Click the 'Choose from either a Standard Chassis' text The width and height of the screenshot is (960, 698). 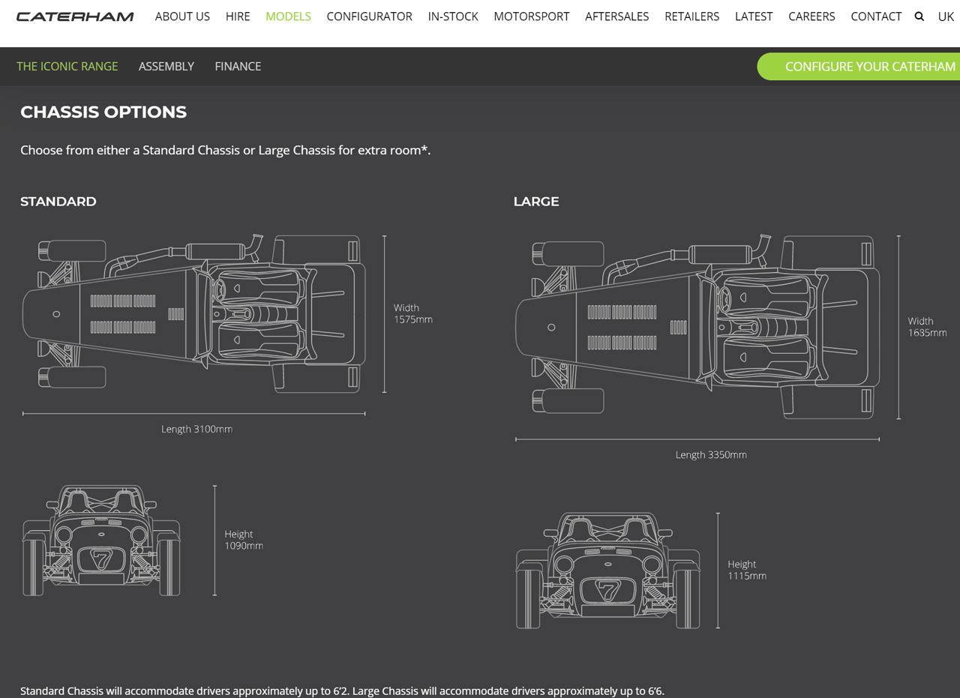tap(225, 150)
